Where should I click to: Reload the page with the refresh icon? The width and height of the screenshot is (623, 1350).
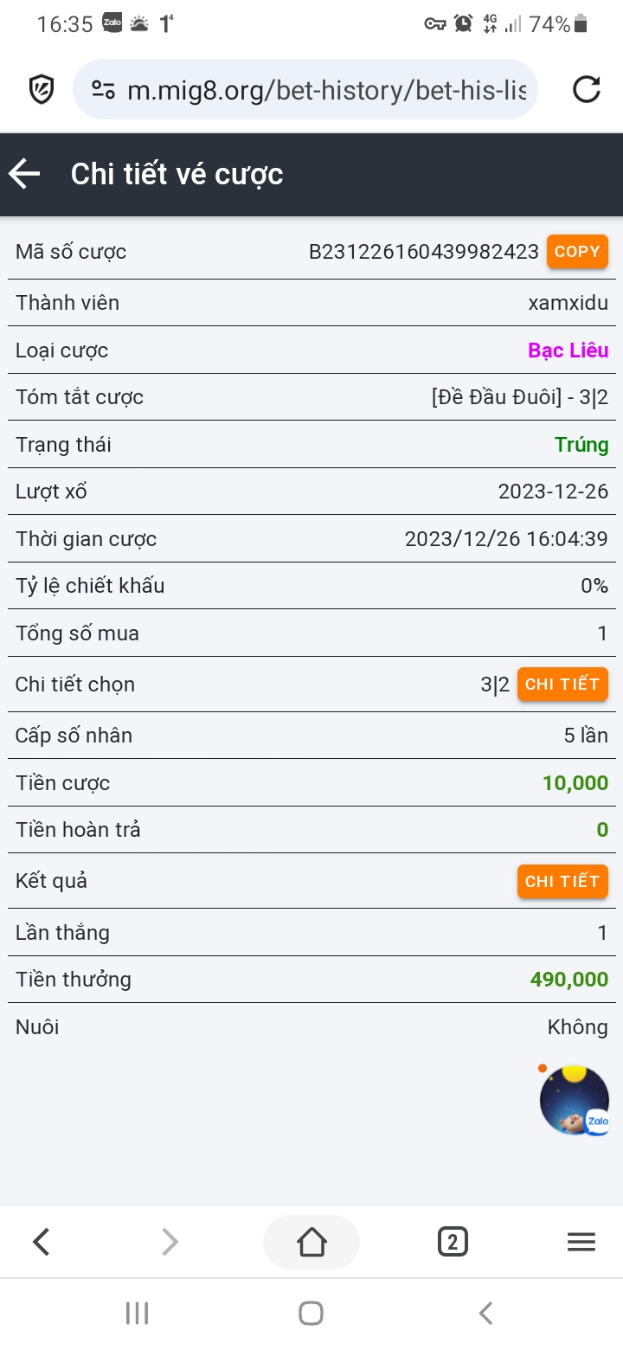click(587, 89)
